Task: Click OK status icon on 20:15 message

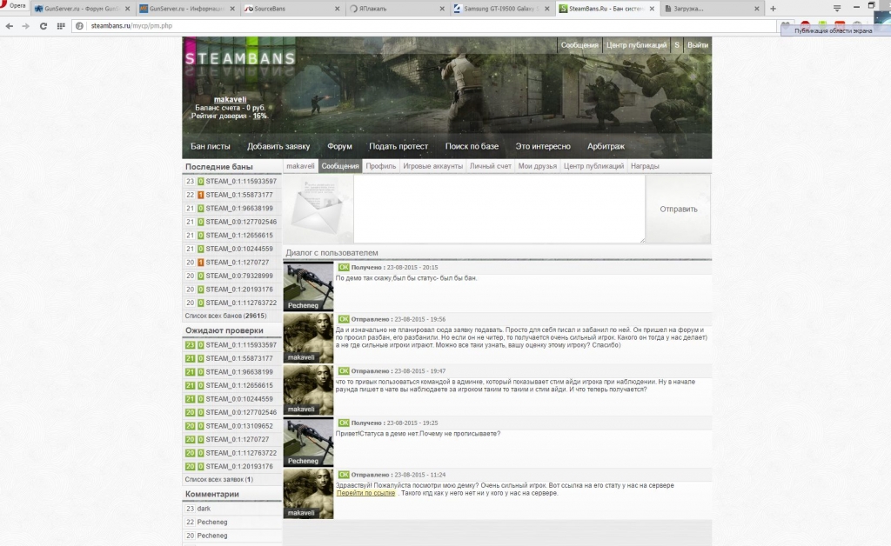Action: tap(343, 267)
